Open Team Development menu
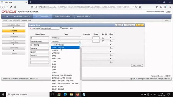This screenshot has height=97, width=173. point(63,16)
